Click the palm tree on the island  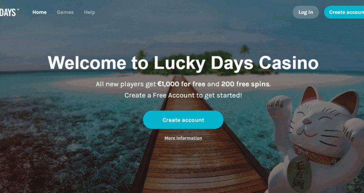click(x=245, y=51)
